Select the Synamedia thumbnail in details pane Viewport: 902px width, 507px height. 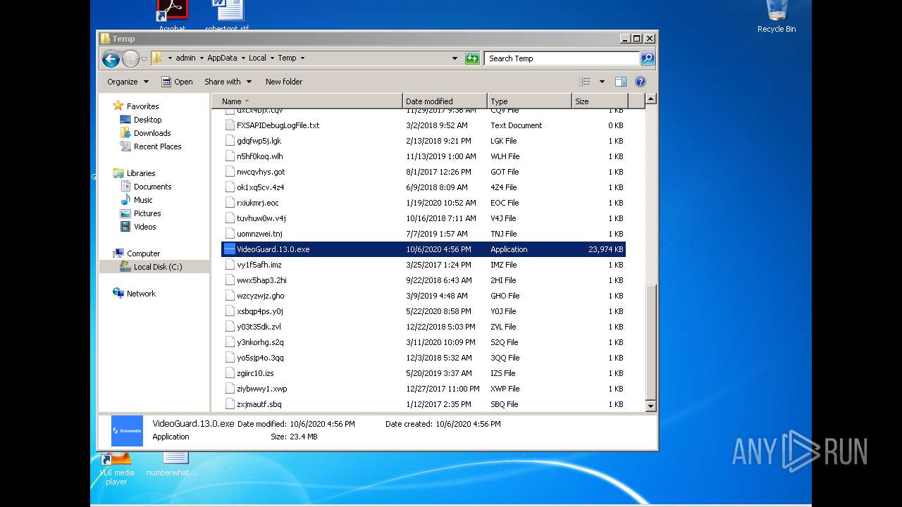pos(127,430)
